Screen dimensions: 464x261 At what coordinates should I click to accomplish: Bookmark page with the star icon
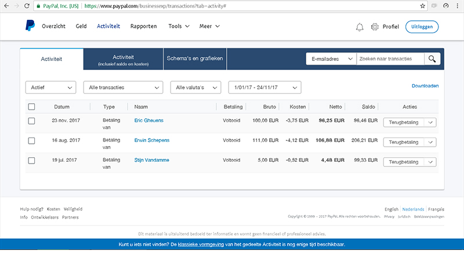coord(423,6)
